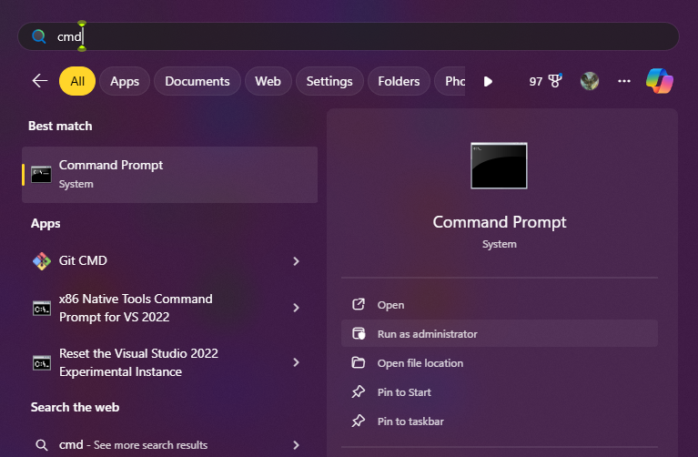Choose Run as administrator

(x=427, y=334)
